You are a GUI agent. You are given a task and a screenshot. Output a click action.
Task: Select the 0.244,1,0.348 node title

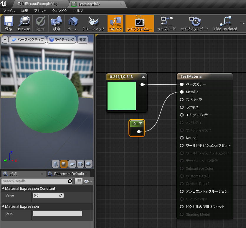[x=121, y=77]
